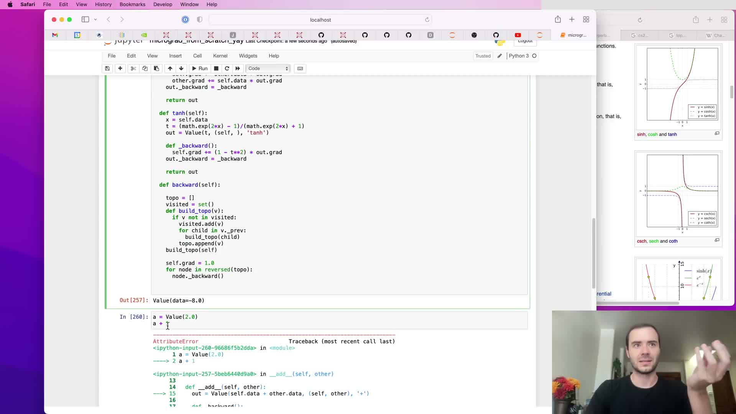Open the Code cell type dropdown
Viewport: 736px width, 414px height.
click(x=268, y=68)
